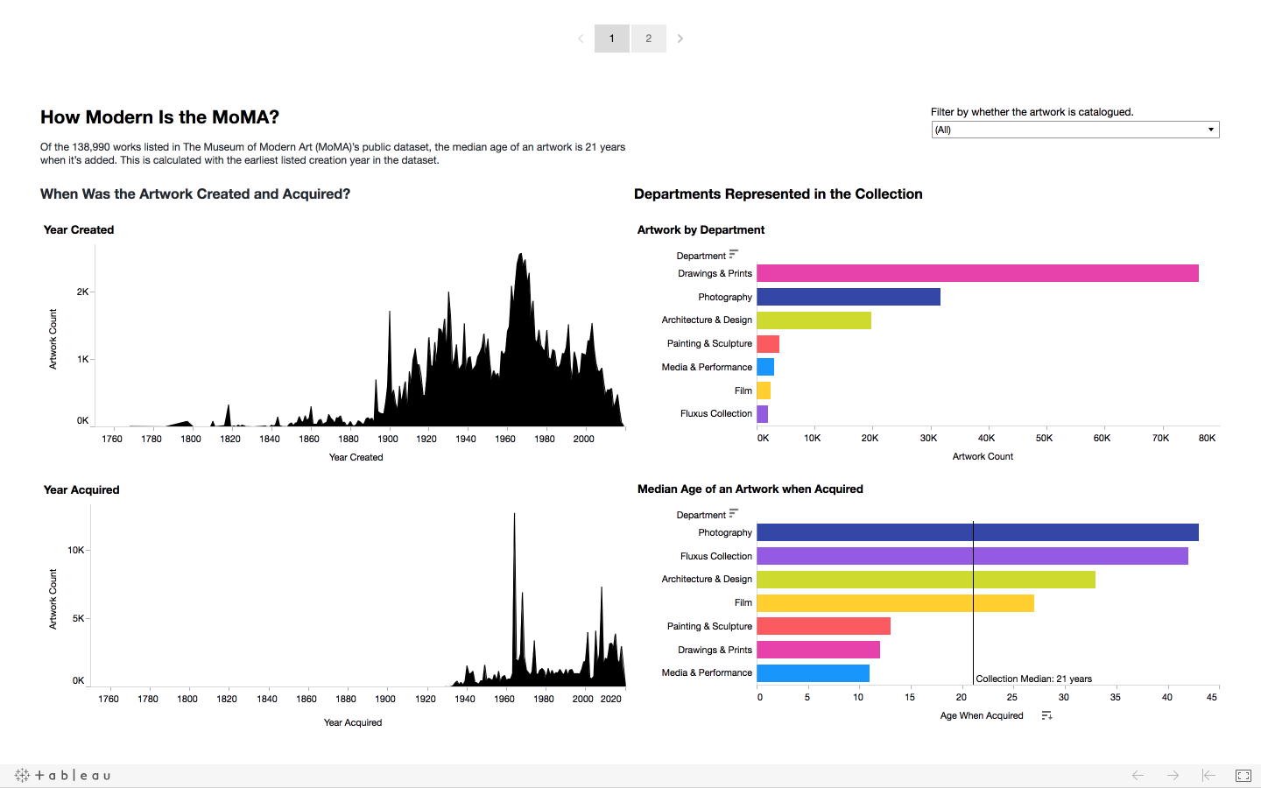Click the 'Artwork Count' axis title under Artwork by Department
Viewport: 1261px width, 788px height.
coord(983,456)
